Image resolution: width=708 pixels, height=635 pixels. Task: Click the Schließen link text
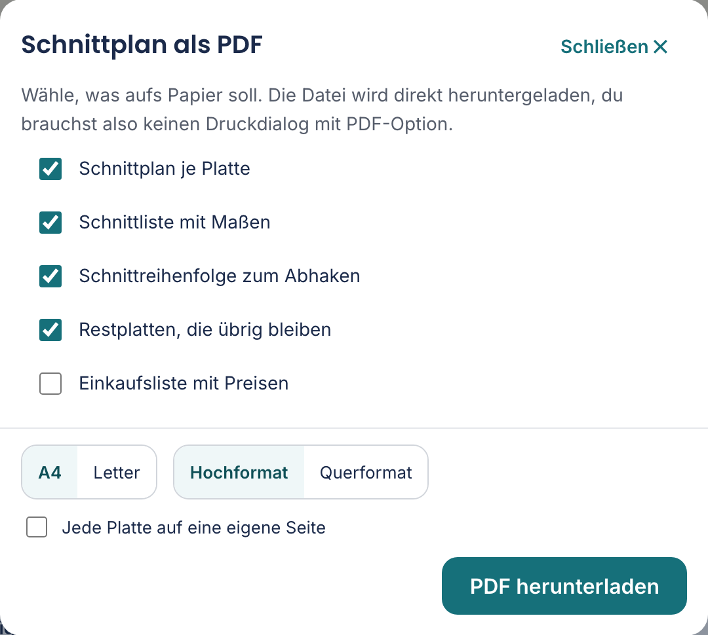[604, 47]
